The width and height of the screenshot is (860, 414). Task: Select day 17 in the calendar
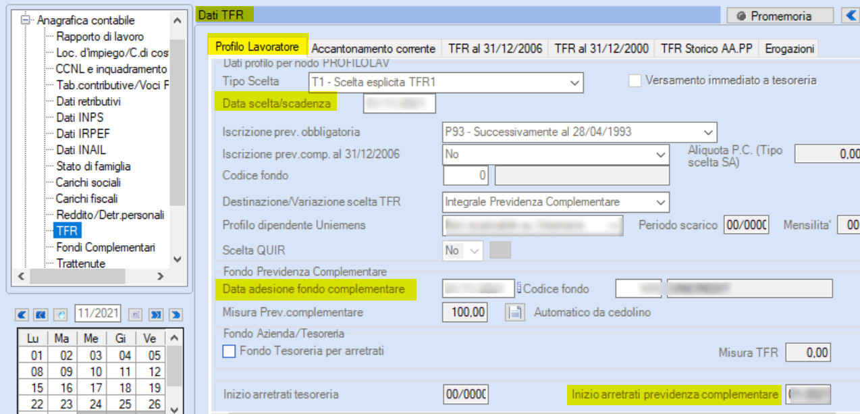pyautogui.click(x=96, y=388)
